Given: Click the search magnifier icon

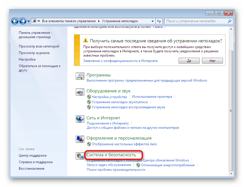Looking at the screenshot, I should (x=229, y=21).
